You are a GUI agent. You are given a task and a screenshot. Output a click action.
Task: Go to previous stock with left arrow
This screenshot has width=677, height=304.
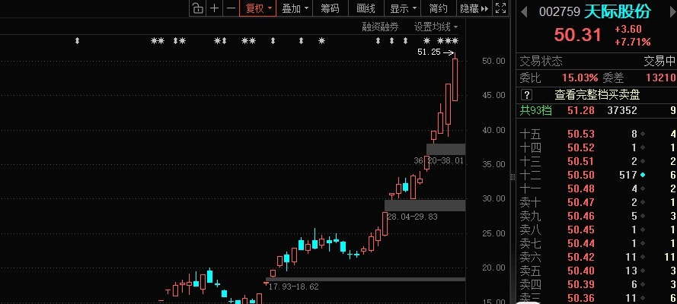pos(524,11)
